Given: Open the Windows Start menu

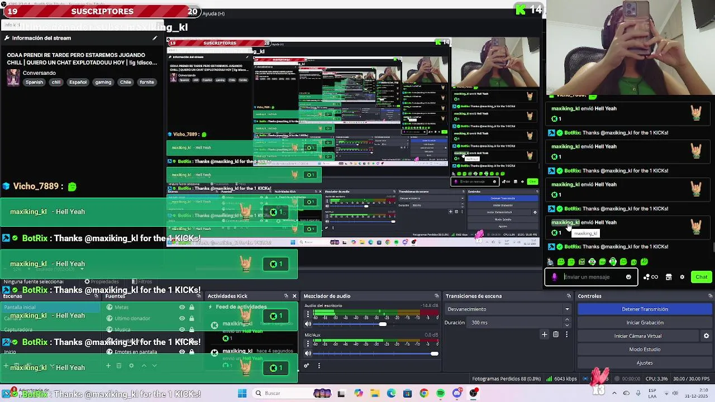Looking at the screenshot, I should [242, 393].
